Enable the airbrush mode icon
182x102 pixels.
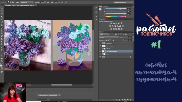pos(62,2)
